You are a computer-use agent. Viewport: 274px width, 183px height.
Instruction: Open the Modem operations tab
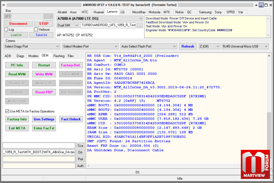[x=33, y=56]
